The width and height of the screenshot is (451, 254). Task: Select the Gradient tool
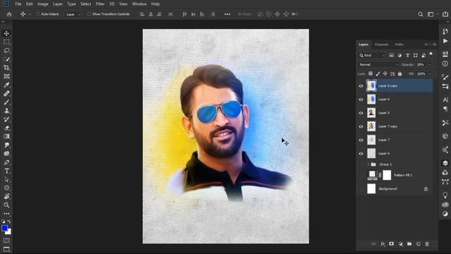click(x=6, y=136)
